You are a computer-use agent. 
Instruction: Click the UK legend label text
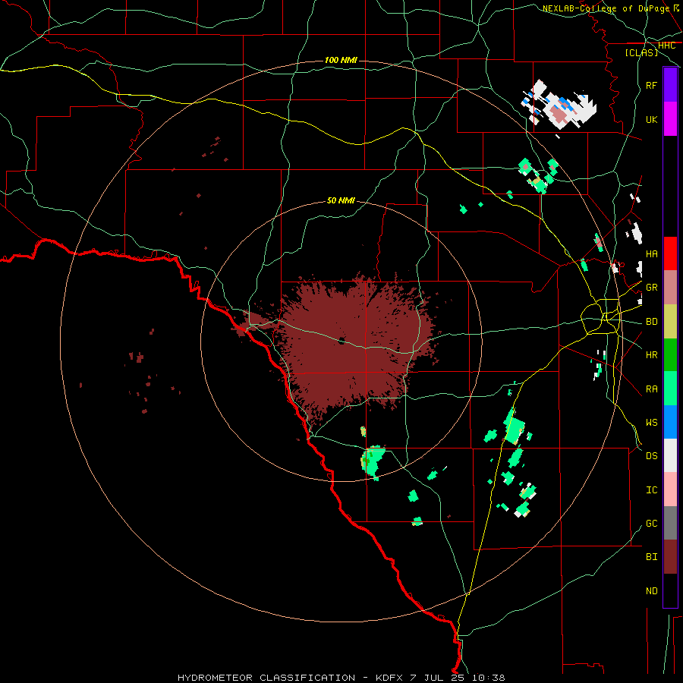coord(651,119)
